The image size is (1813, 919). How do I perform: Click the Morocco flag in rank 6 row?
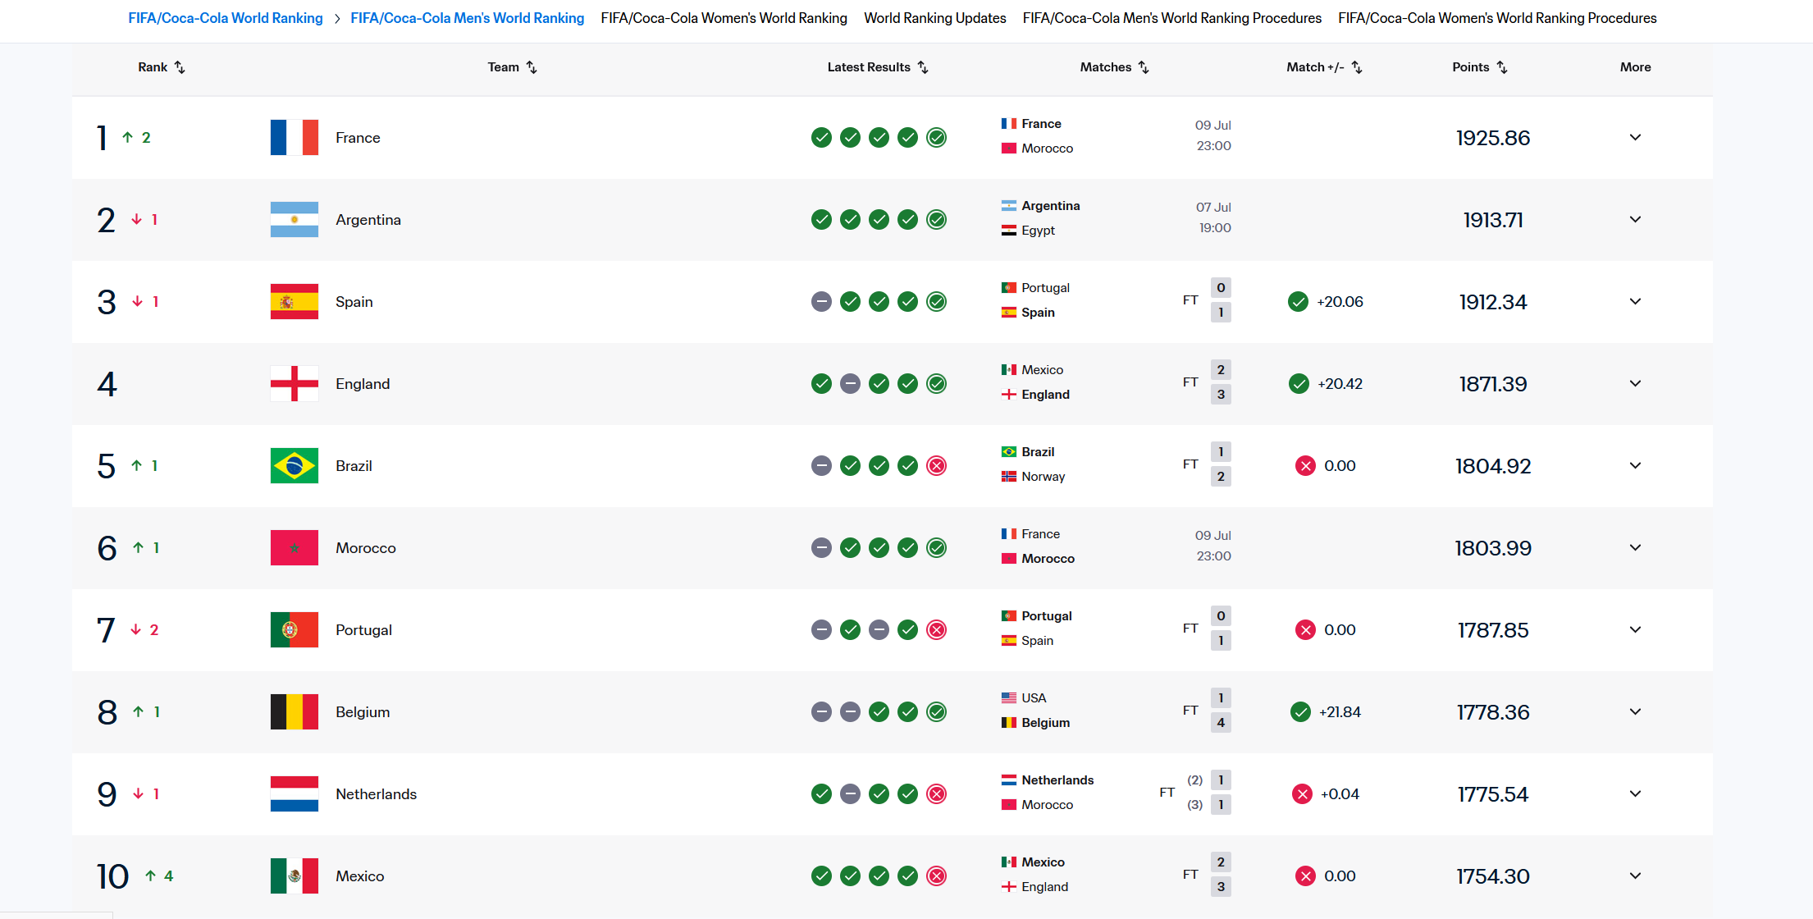295,548
